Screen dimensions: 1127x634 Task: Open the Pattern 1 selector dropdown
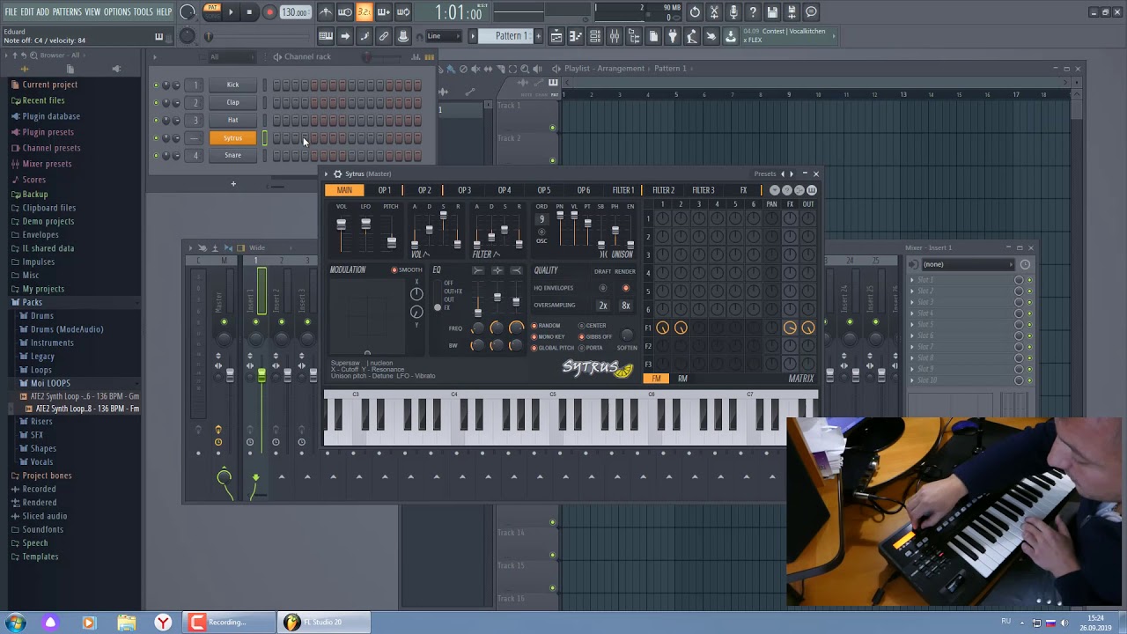click(x=511, y=36)
